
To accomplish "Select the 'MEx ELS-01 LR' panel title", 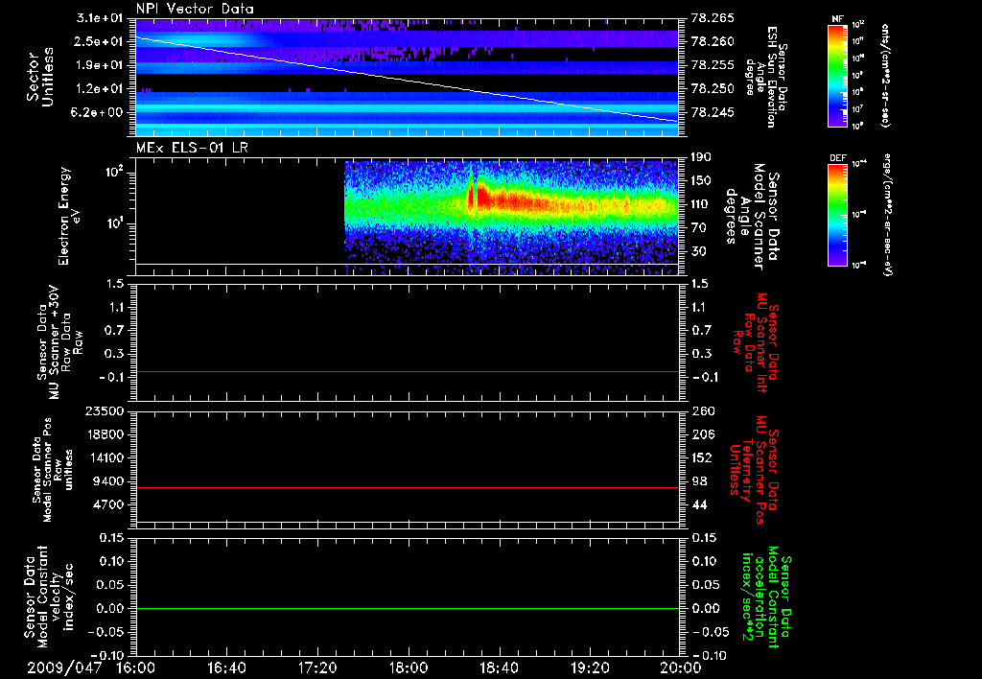I will (192, 148).
